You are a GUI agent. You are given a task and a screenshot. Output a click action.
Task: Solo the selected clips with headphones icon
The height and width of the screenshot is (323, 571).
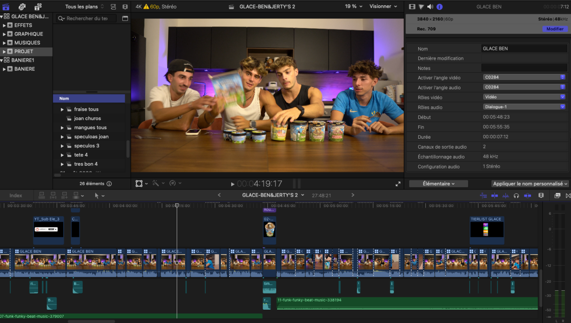pyautogui.click(x=516, y=195)
